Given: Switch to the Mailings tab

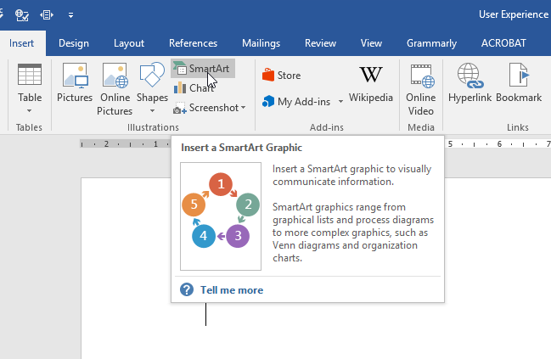Looking at the screenshot, I should coord(261,43).
